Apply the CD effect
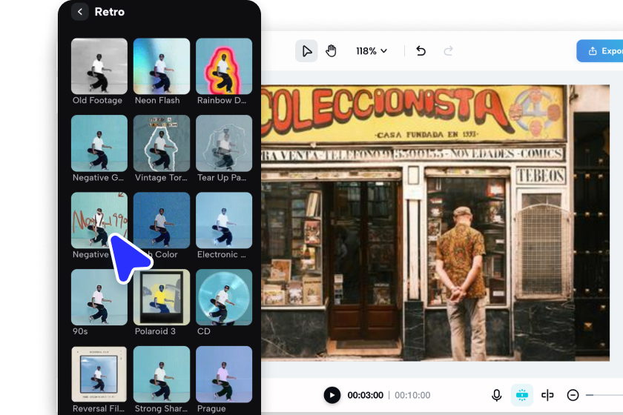The height and width of the screenshot is (415, 623). point(224,297)
